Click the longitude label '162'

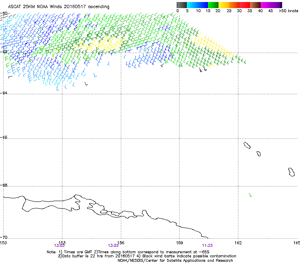point(238,243)
